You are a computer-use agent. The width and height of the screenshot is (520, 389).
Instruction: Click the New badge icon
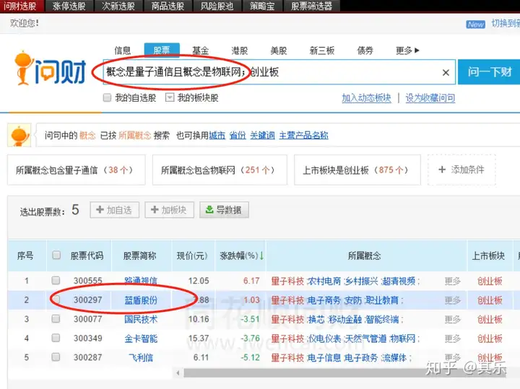[x=475, y=25]
